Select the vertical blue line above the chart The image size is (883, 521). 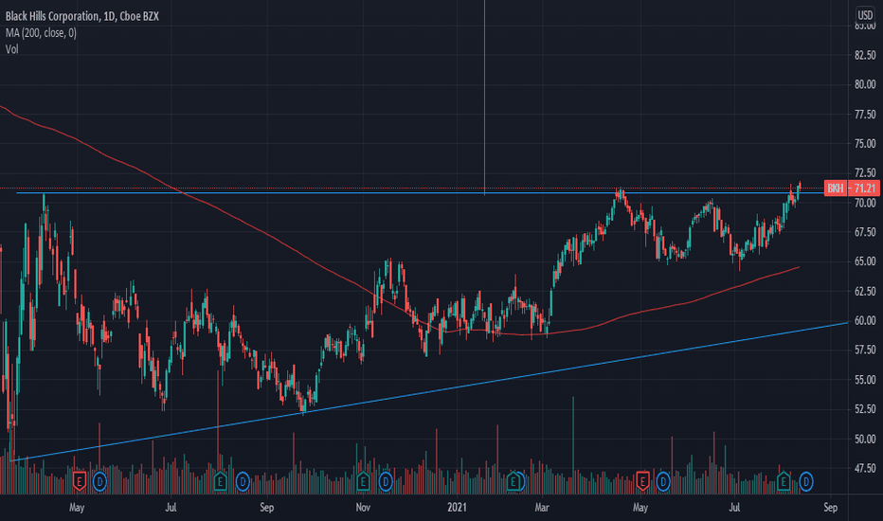pos(484,96)
